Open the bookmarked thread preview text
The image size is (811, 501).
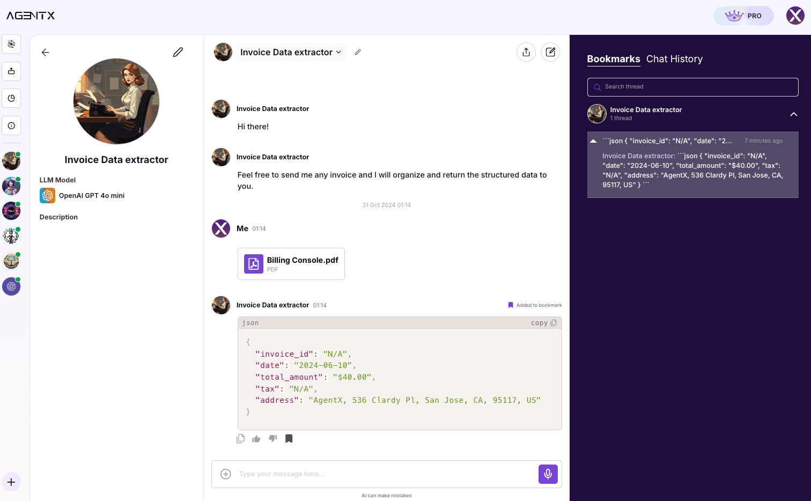tap(692, 171)
